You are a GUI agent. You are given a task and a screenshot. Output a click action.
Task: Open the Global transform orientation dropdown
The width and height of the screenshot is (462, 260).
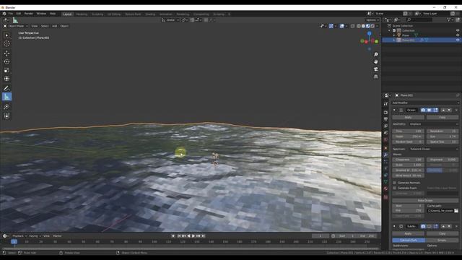170,20
